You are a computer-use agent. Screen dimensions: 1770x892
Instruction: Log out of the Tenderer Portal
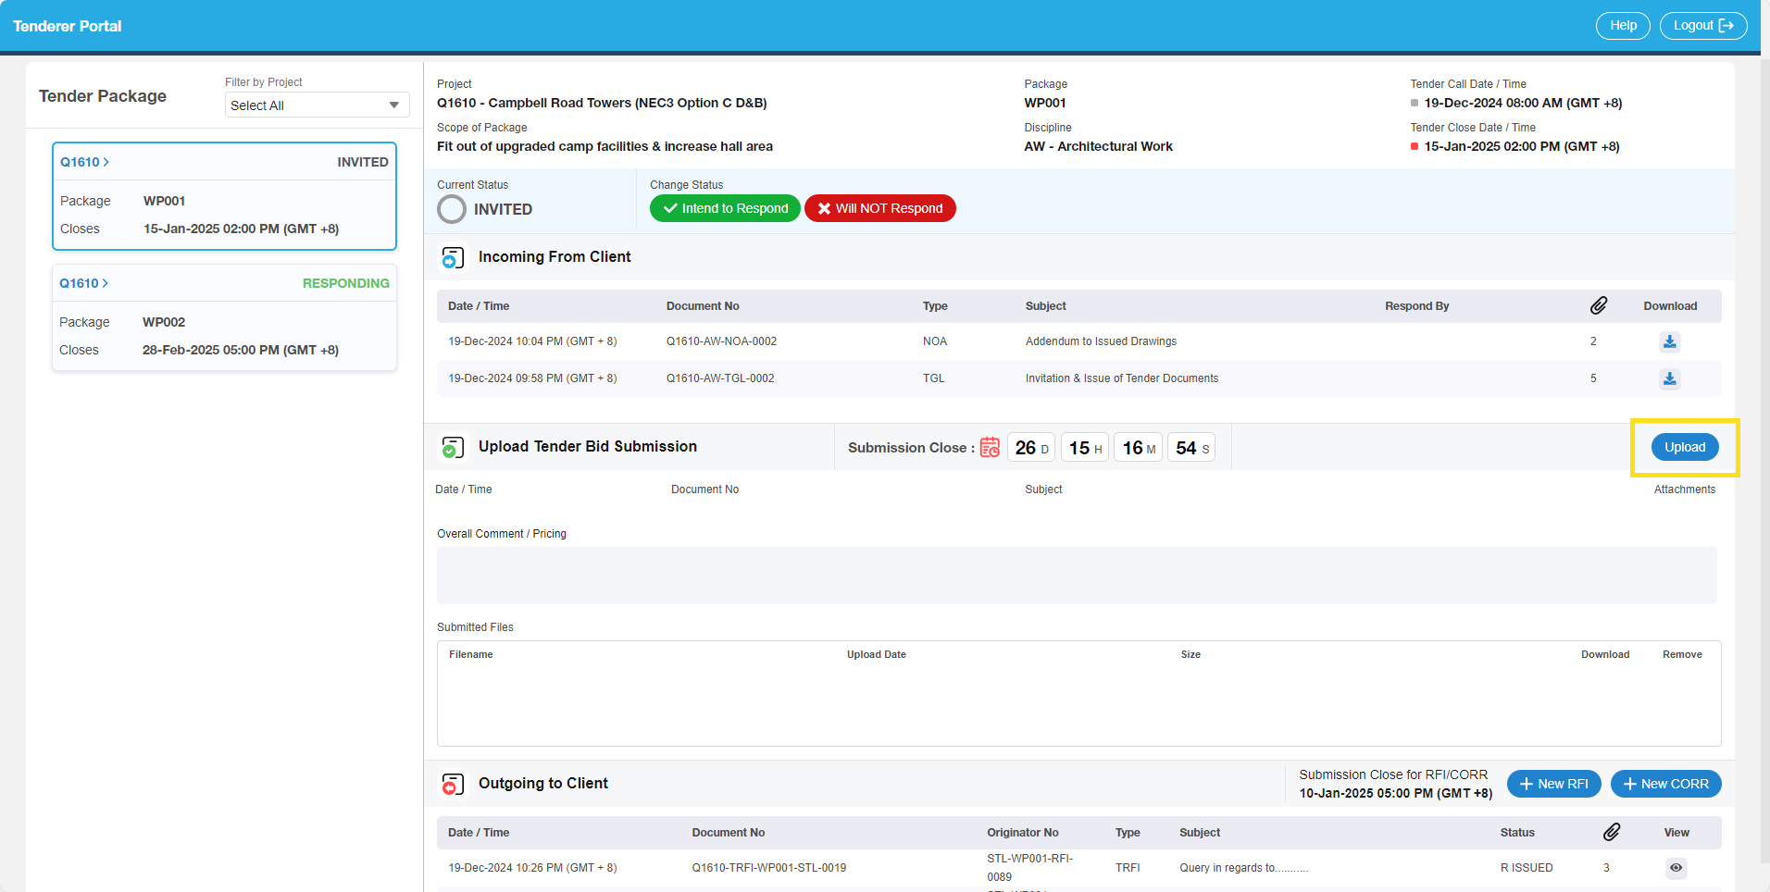tap(1703, 26)
